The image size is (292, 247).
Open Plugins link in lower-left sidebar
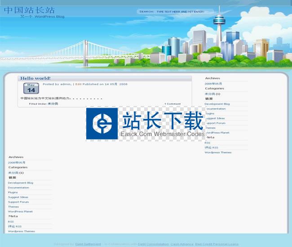point(13,192)
